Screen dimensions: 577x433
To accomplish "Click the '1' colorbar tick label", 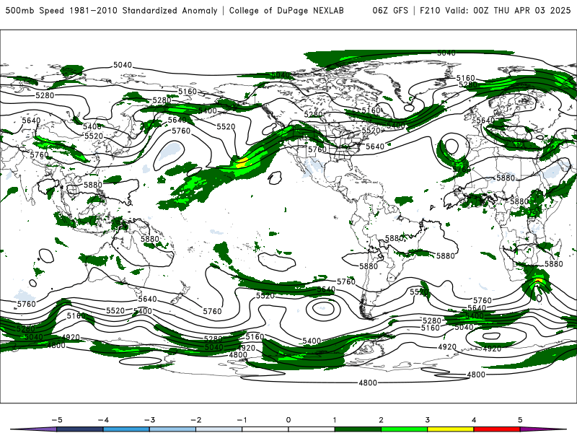I will pos(335,420).
